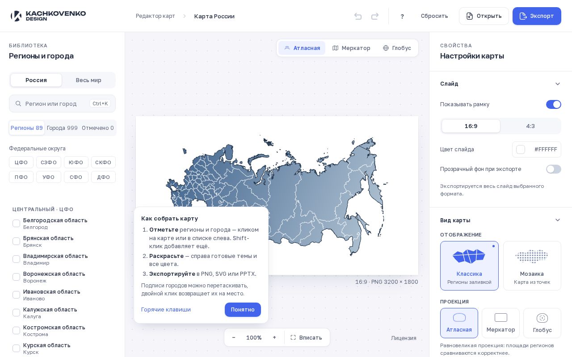Click the Kachkovenko Design logo

[x=48, y=16]
